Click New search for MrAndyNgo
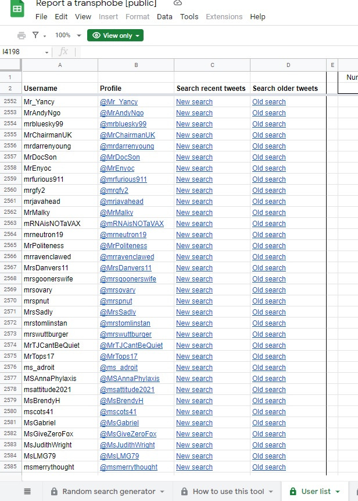This screenshot has height=501, width=358. (x=194, y=113)
